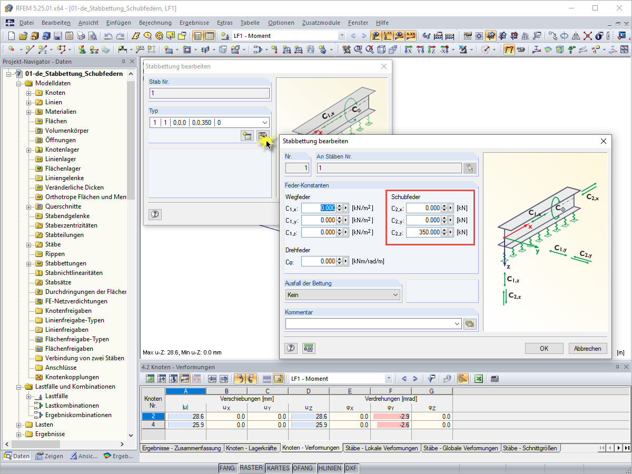Image resolution: width=632 pixels, height=474 pixels.
Task: Expand the Knoten tree node
Action: (x=29, y=93)
